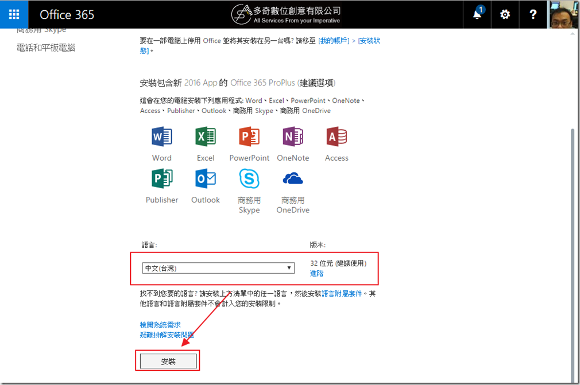Click the 安裝 install button

pos(168,361)
